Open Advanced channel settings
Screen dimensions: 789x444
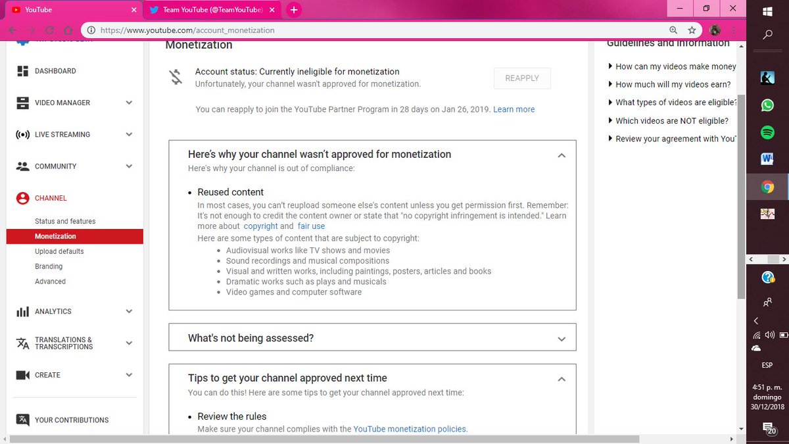pyautogui.click(x=50, y=282)
